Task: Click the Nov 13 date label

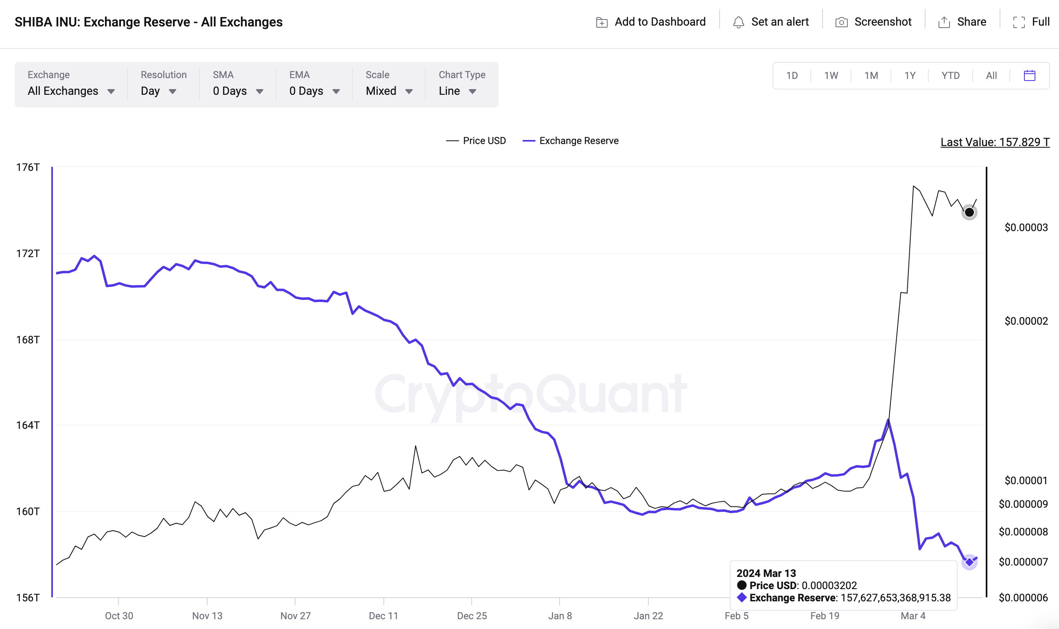Action: click(207, 616)
